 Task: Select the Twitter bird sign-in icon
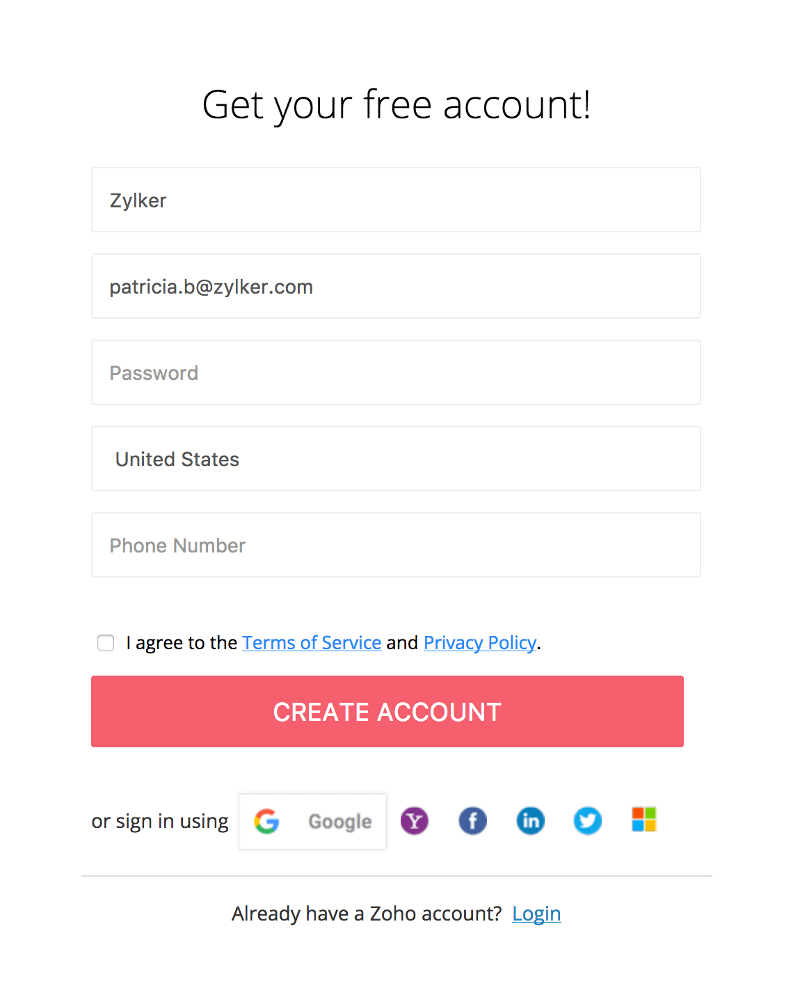coord(588,821)
